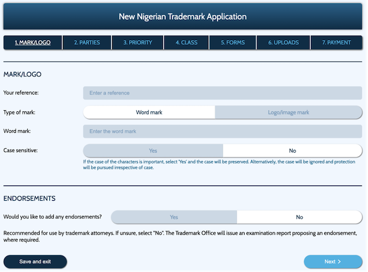Set Case sensitive to Yes

click(153, 151)
